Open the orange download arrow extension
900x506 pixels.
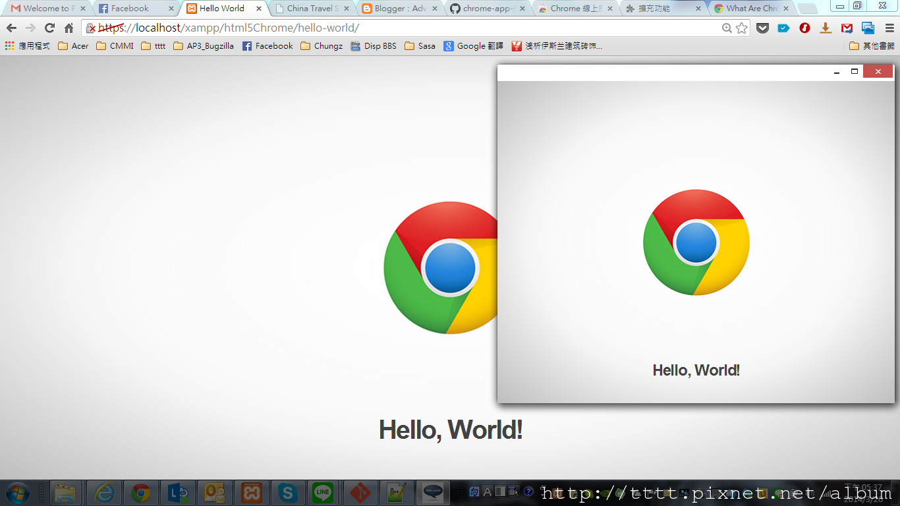point(826,28)
